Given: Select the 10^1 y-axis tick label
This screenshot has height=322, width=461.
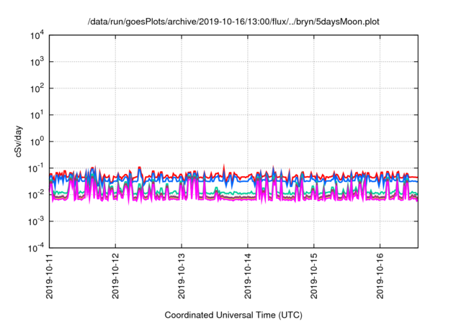Looking at the screenshot, I should pos(37,115).
